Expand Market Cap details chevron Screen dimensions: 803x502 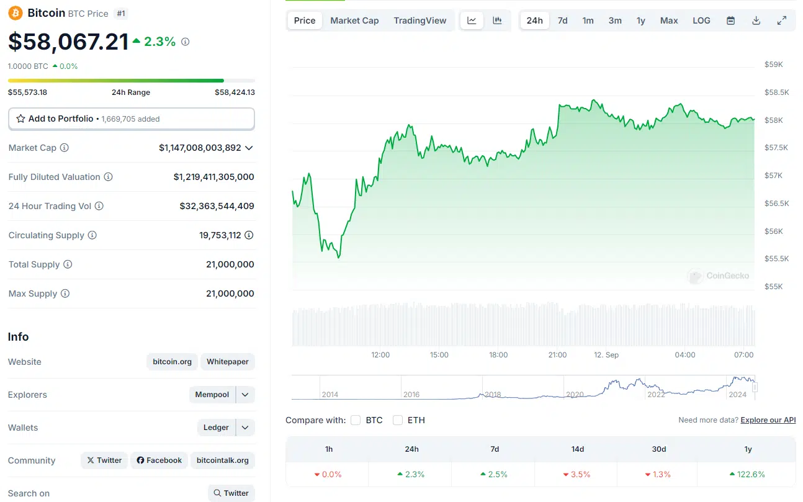point(249,148)
